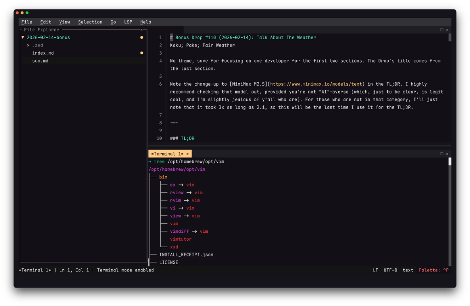
Task: Maximize the terminal pane
Action: [442, 154]
